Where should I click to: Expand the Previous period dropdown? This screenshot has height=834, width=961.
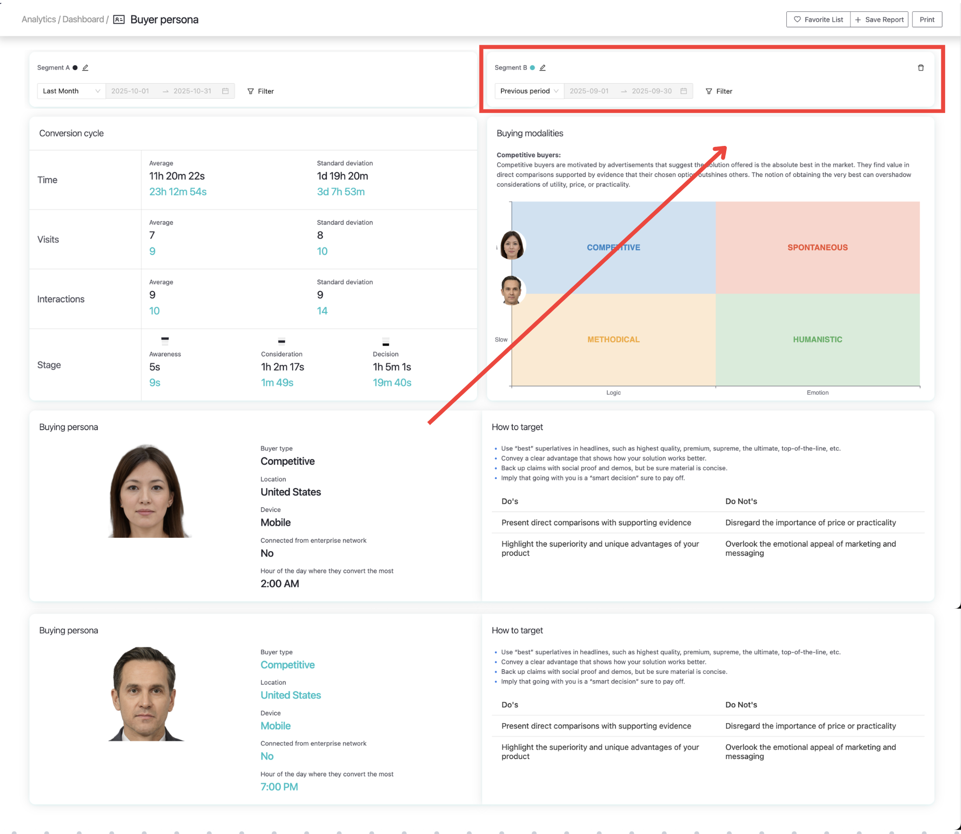tap(529, 91)
